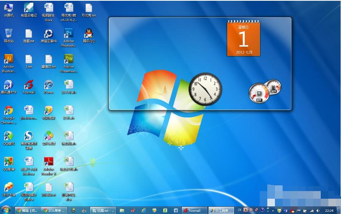Launch Tencent QQ penguin icon
This screenshot has height=214, width=341.
89,34
